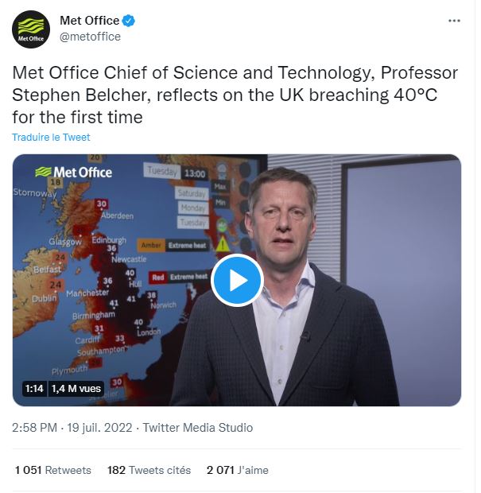The height and width of the screenshot is (493, 481).
Task: Open the Met Office display name link
Action: tap(89, 21)
